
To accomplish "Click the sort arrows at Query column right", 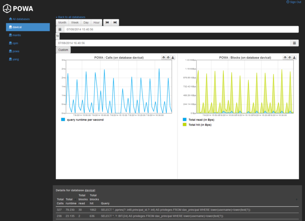I will click(297, 199).
